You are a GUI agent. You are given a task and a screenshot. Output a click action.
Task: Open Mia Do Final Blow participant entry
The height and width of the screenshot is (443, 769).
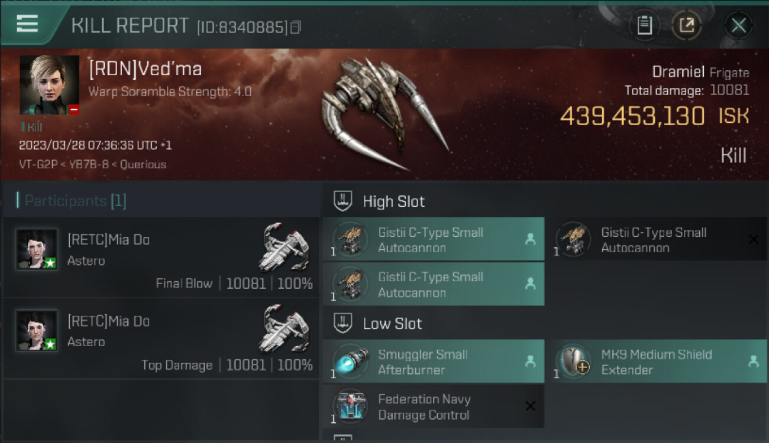pyautogui.click(x=160, y=257)
